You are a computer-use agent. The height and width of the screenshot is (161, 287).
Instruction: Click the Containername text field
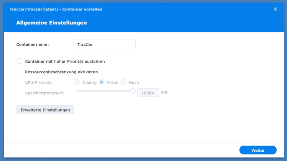pos(104,44)
